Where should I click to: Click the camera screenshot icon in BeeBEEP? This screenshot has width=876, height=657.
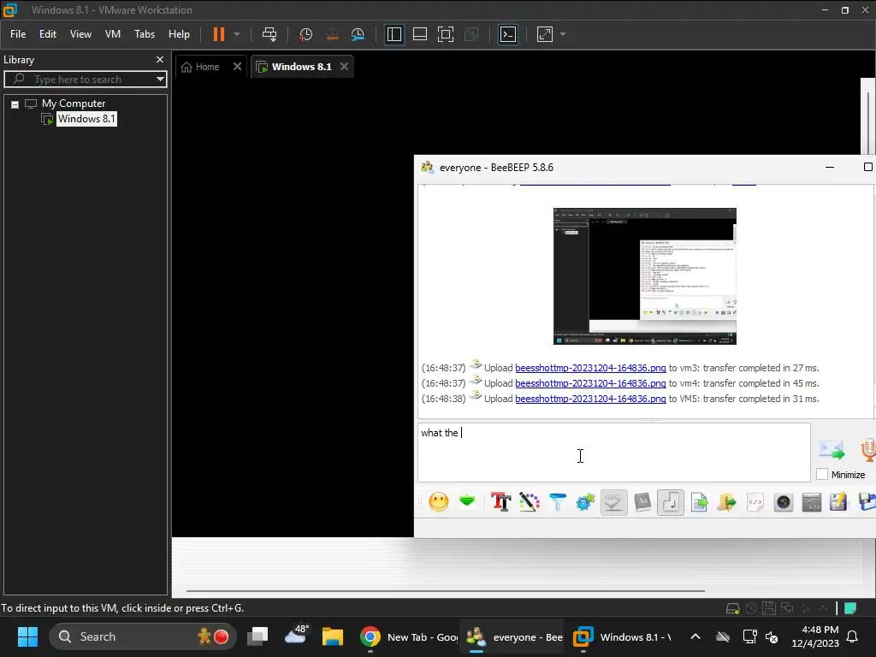pyautogui.click(x=784, y=501)
